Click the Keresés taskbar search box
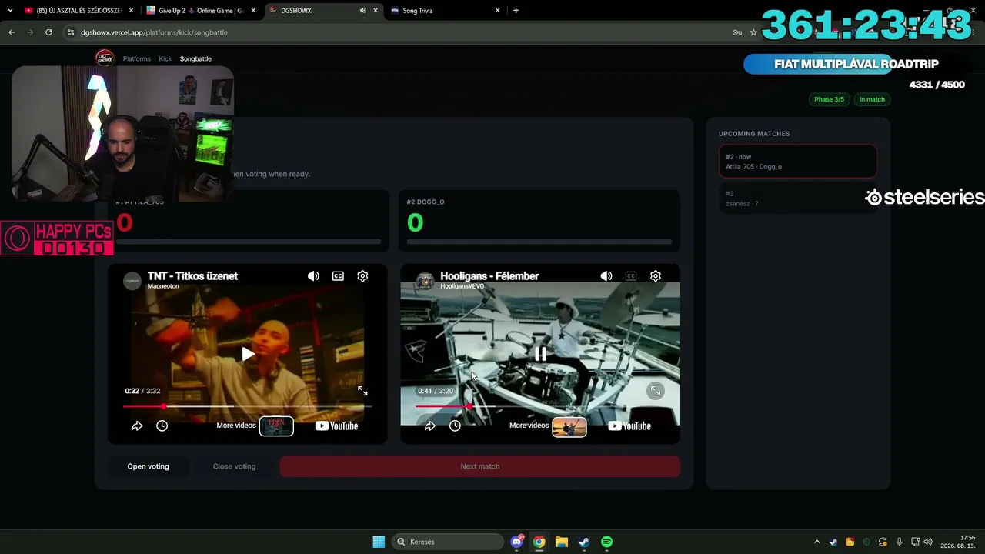This screenshot has height=554, width=985. [448, 542]
